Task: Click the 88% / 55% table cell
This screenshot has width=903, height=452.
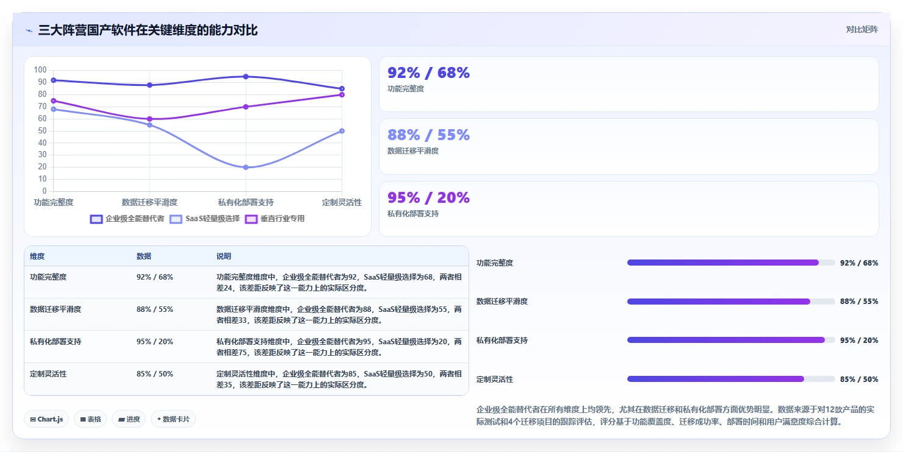Action: point(155,309)
